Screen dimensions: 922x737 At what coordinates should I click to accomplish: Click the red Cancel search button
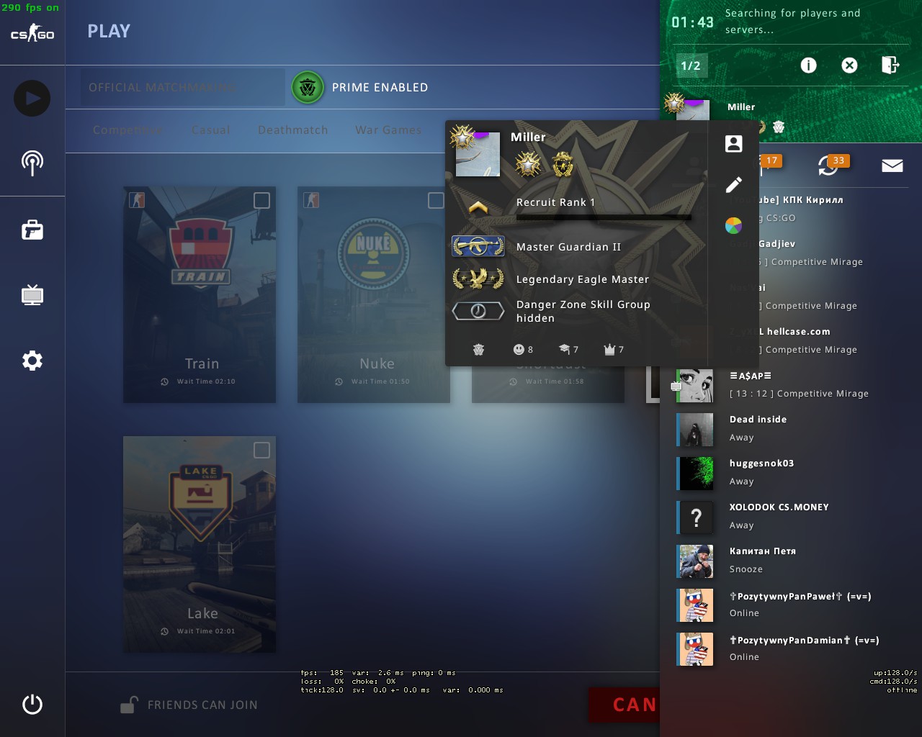point(624,705)
